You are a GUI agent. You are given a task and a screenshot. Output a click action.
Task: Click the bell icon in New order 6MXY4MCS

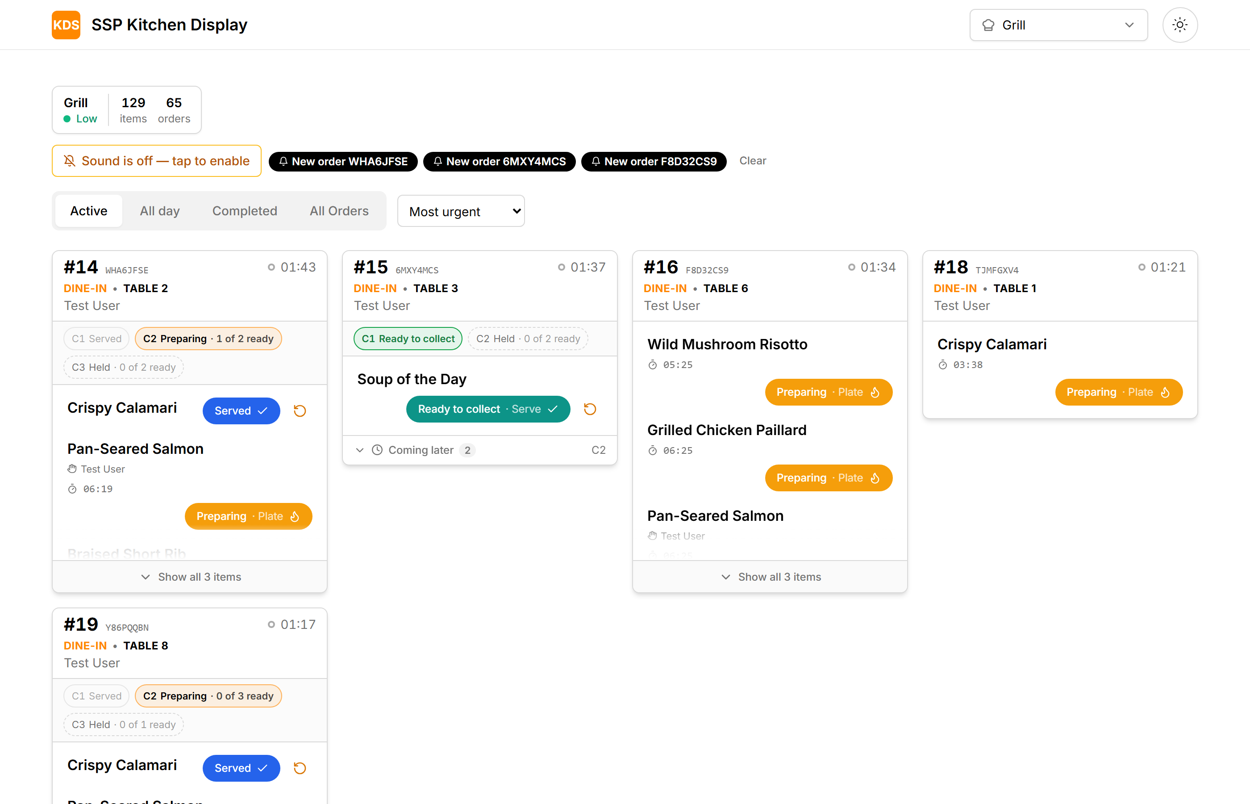pos(437,161)
